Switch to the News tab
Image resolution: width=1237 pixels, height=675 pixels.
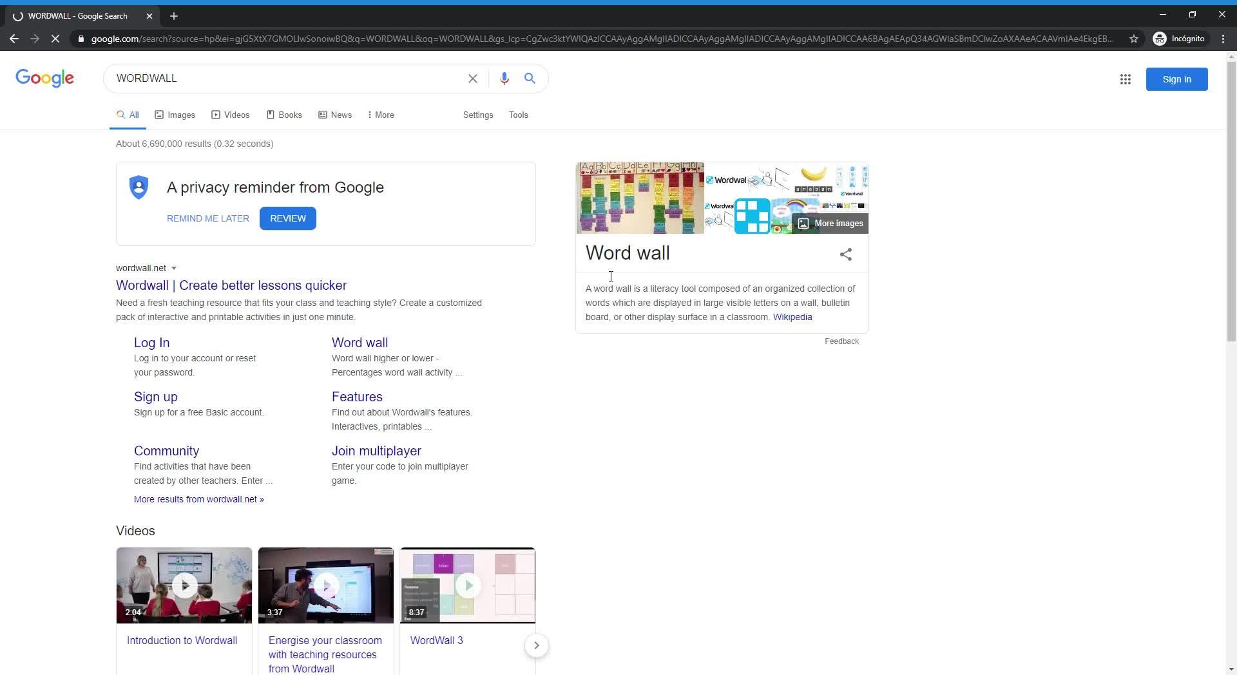pyautogui.click(x=335, y=115)
